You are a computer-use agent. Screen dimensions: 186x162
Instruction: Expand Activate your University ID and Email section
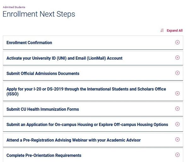pyautogui.click(x=93, y=58)
